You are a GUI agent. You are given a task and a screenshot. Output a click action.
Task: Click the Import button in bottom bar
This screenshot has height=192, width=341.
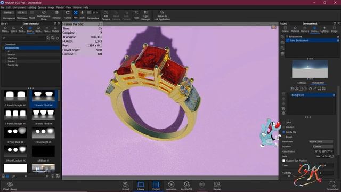126,186
